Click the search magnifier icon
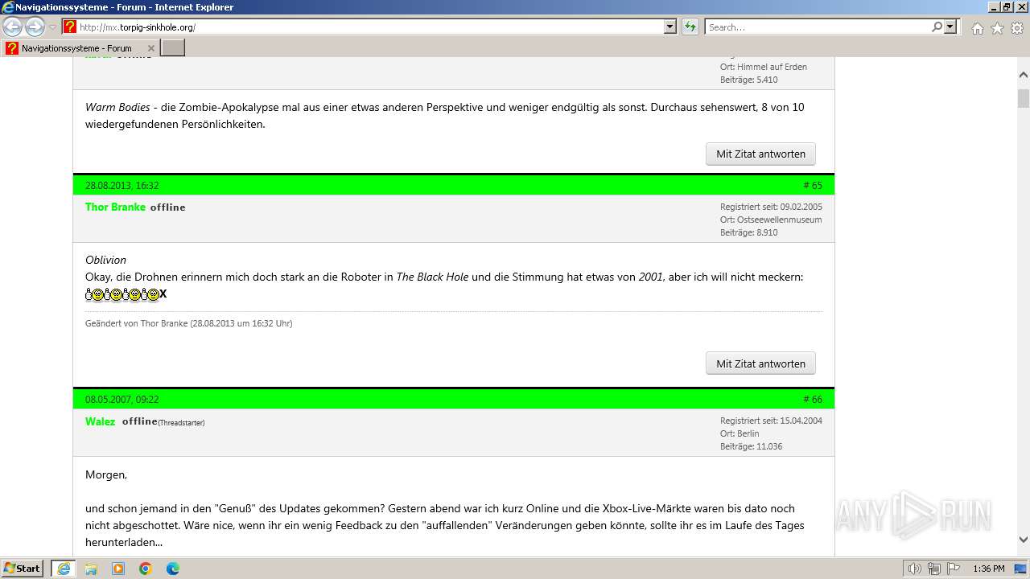This screenshot has width=1030, height=579. pyautogui.click(x=937, y=27)
